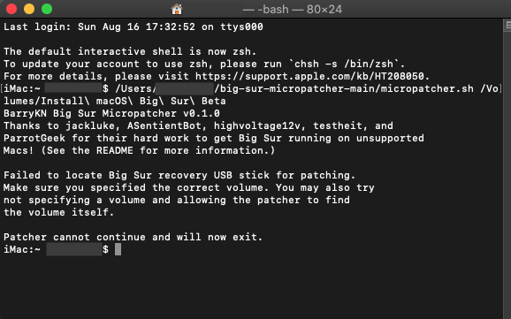Click the "micropatcher.sh" filename in the command

(x=427, y=88)
